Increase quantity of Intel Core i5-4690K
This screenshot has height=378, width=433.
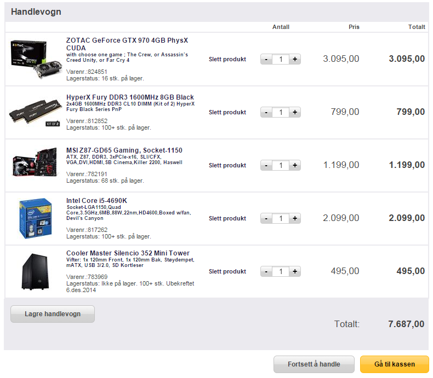click(295, 218)
